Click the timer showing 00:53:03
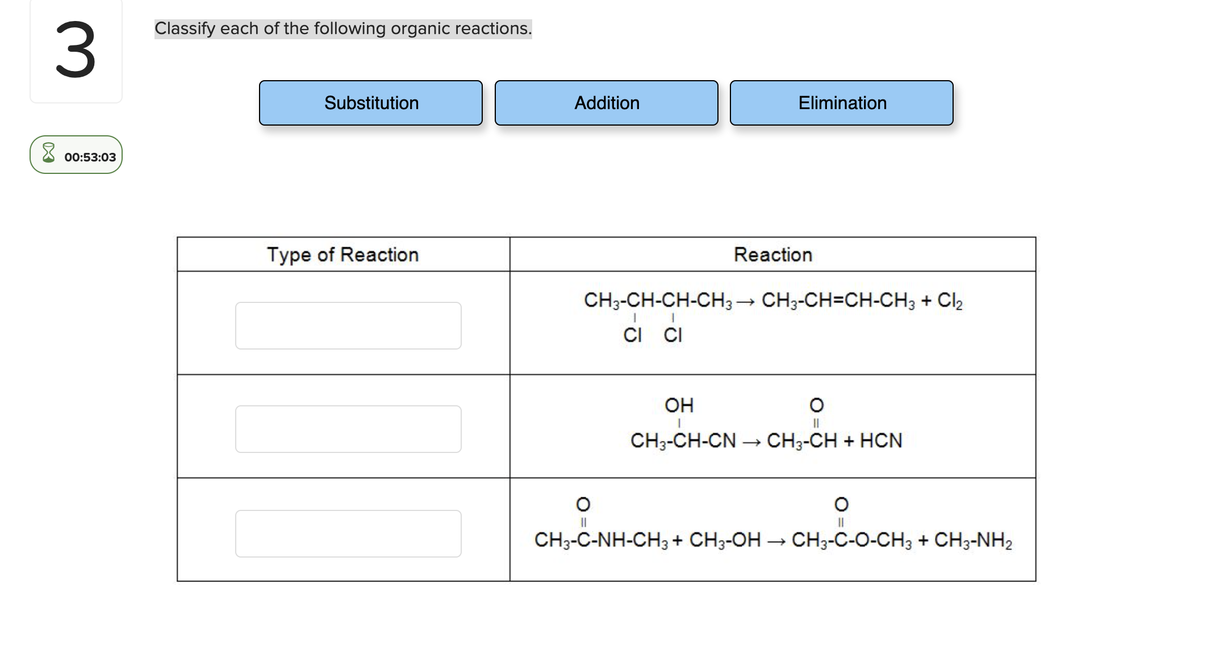 pyautogui.click(x=90, y=156)
